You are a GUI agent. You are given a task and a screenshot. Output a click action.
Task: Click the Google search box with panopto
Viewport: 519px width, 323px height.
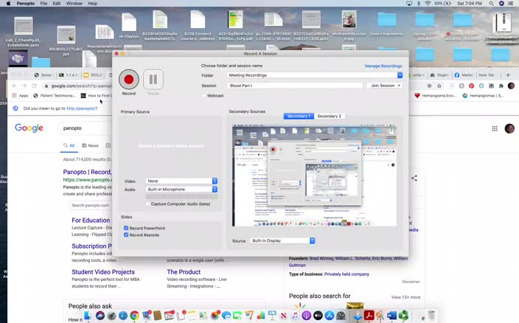pyautogui.click(x=86, y=128)
